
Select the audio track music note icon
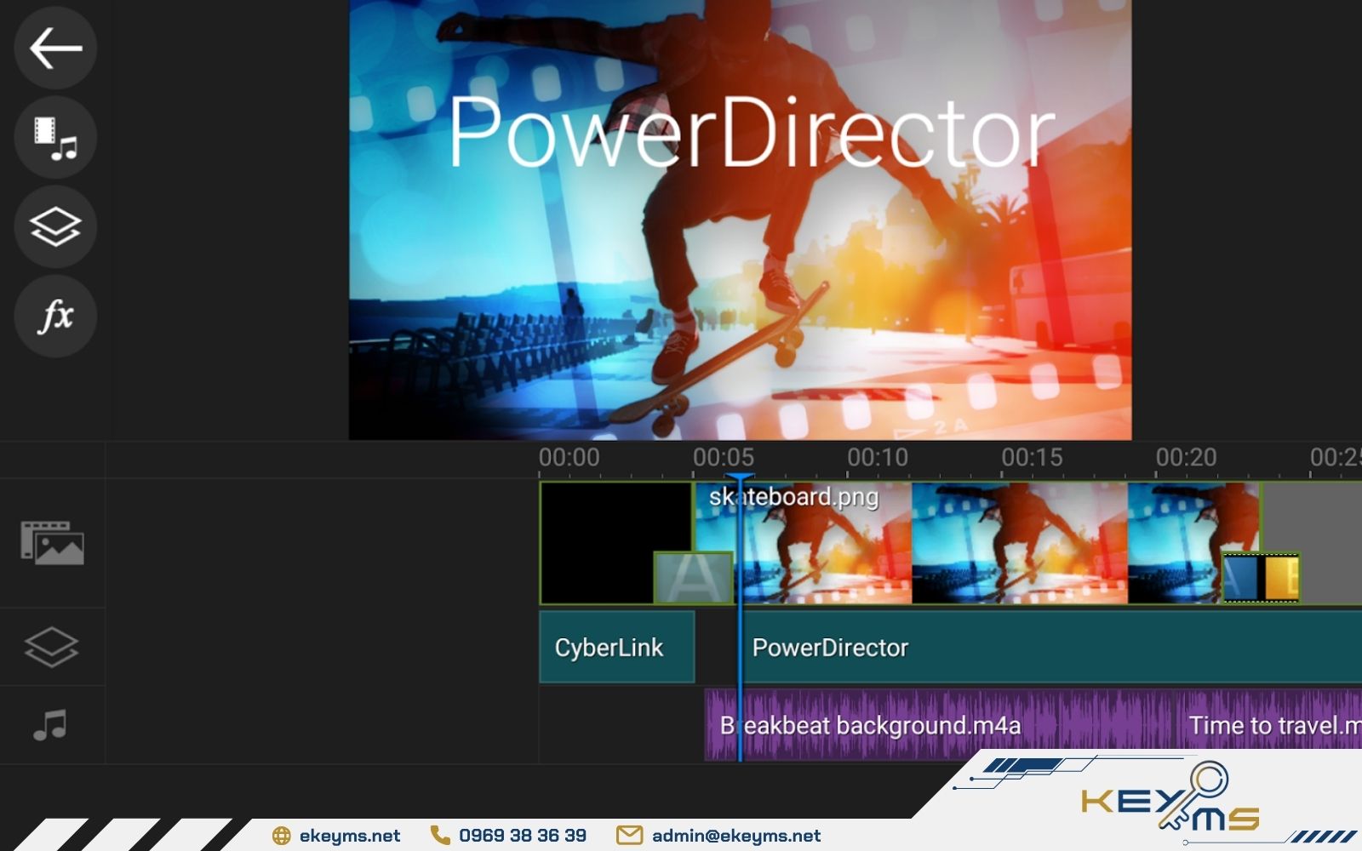(50, 725)
